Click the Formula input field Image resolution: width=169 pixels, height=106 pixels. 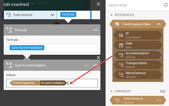52,48
